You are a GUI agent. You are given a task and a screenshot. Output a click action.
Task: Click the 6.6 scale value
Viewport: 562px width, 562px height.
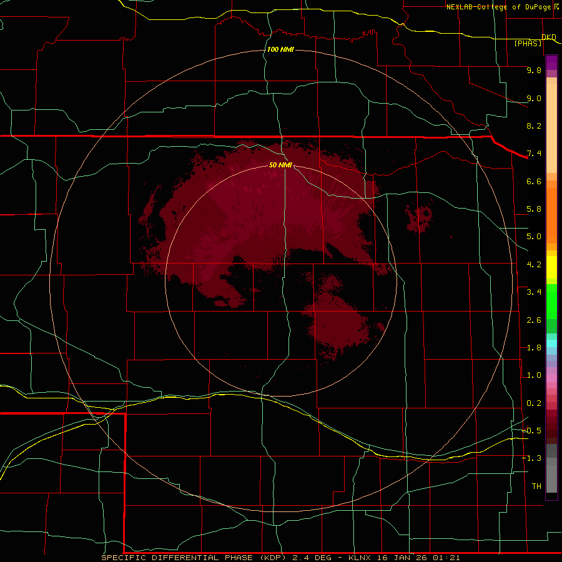(534, 181)
